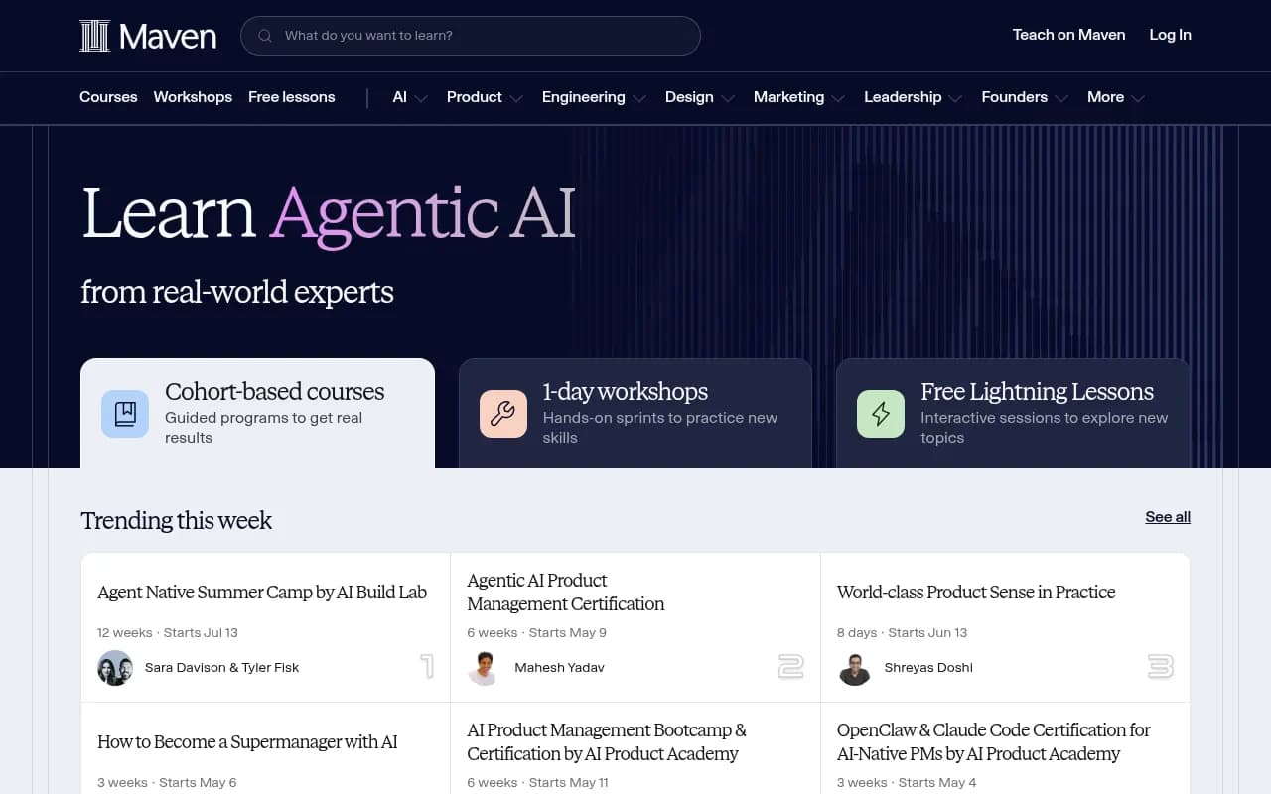
Task: Click the 1-day workshops wrench icon
Action: [x=503, y=414]
